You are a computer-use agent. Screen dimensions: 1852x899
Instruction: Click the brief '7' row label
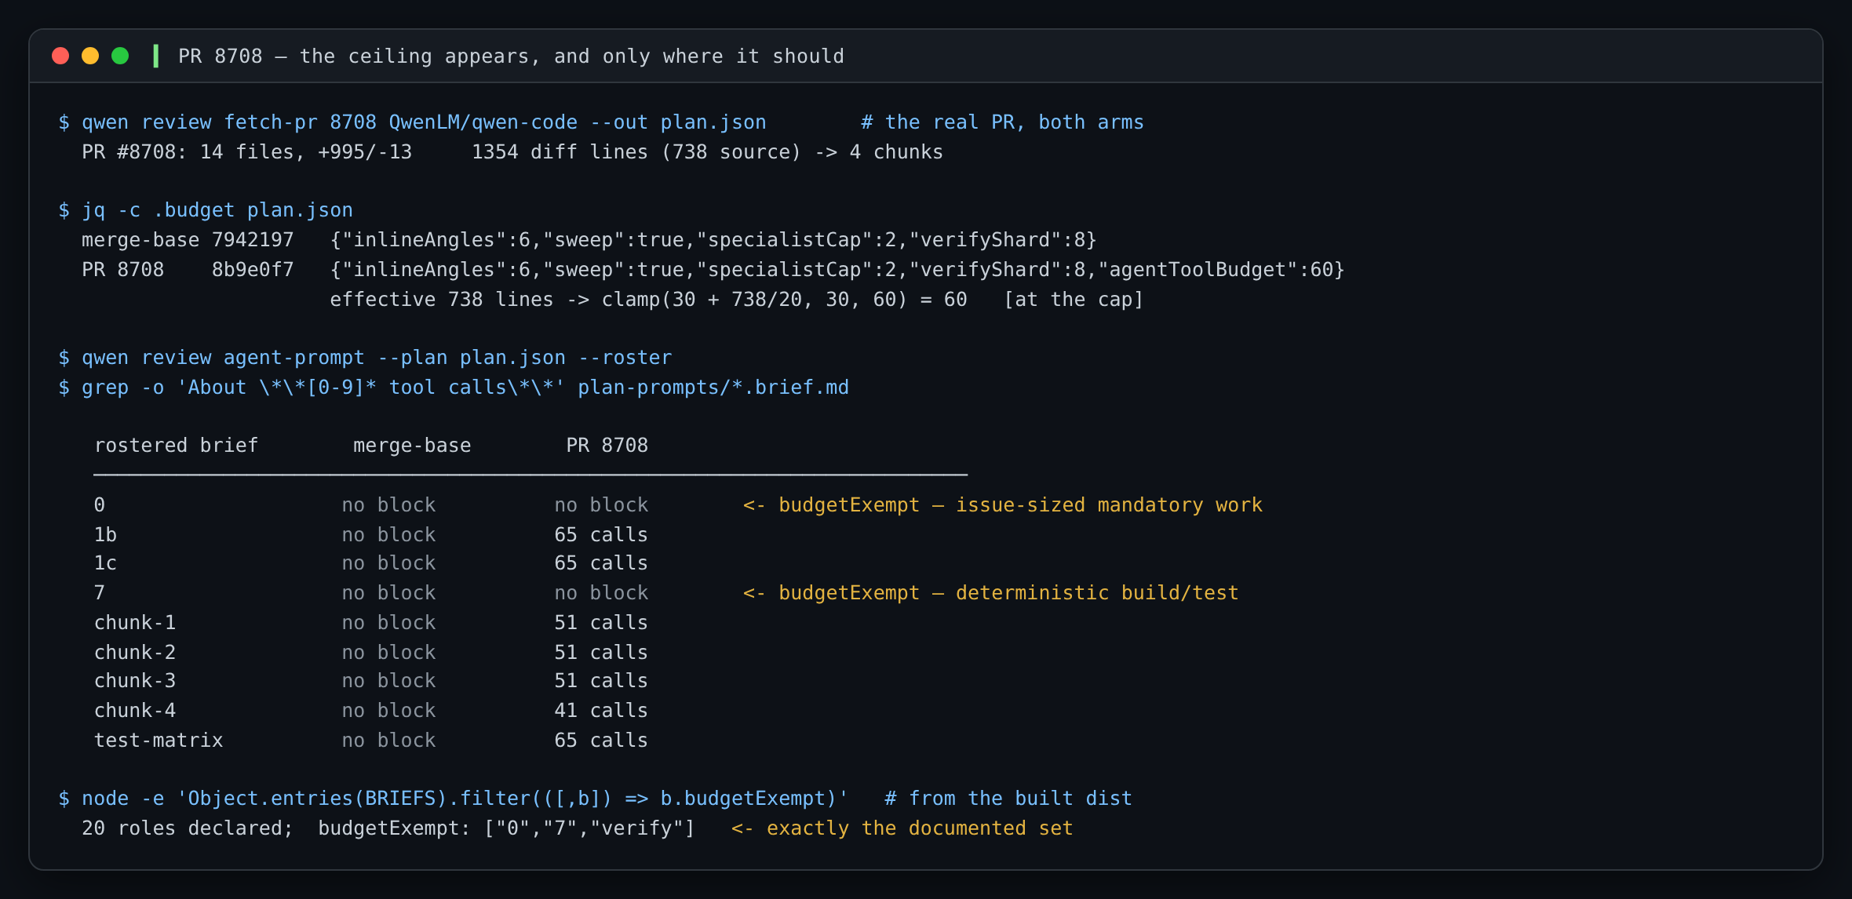(x=100, y=593)
